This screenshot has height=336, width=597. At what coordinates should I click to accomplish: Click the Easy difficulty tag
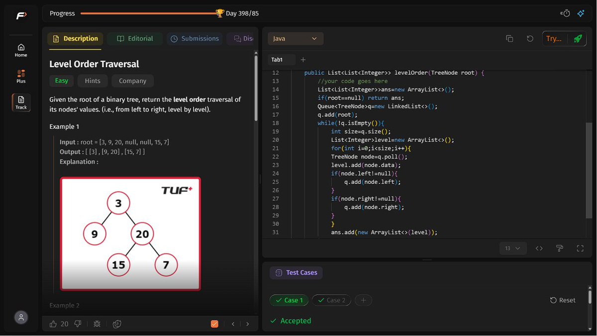pyautogui.click(x=62, y=81)
